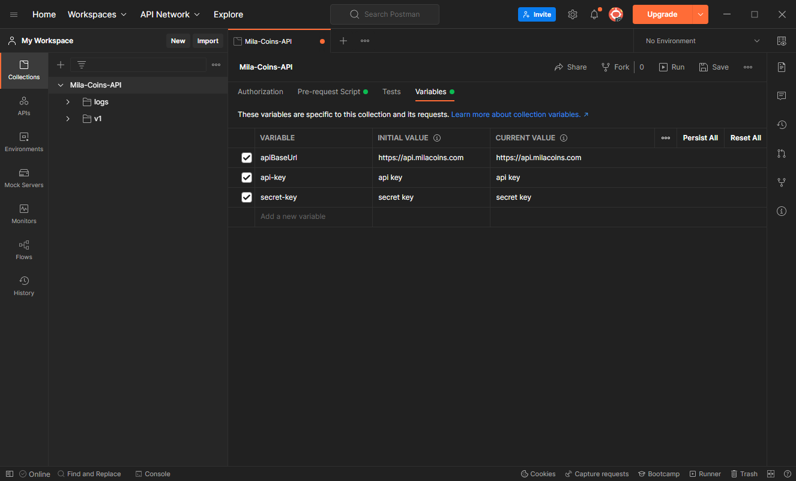Image resolution: width=796 pixels, height=481 pixels.
Task: Run the collection
Action: point(672,67)
